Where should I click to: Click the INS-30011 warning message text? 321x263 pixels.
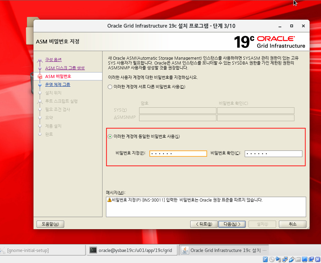click(x=187, y=200)
